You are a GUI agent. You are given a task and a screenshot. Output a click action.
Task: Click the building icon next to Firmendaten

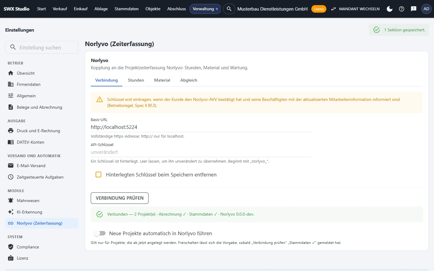click(11, 84)
